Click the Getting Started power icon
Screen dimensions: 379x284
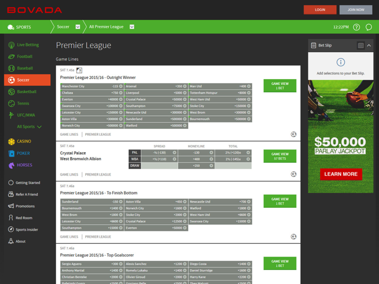pos(10,183)
